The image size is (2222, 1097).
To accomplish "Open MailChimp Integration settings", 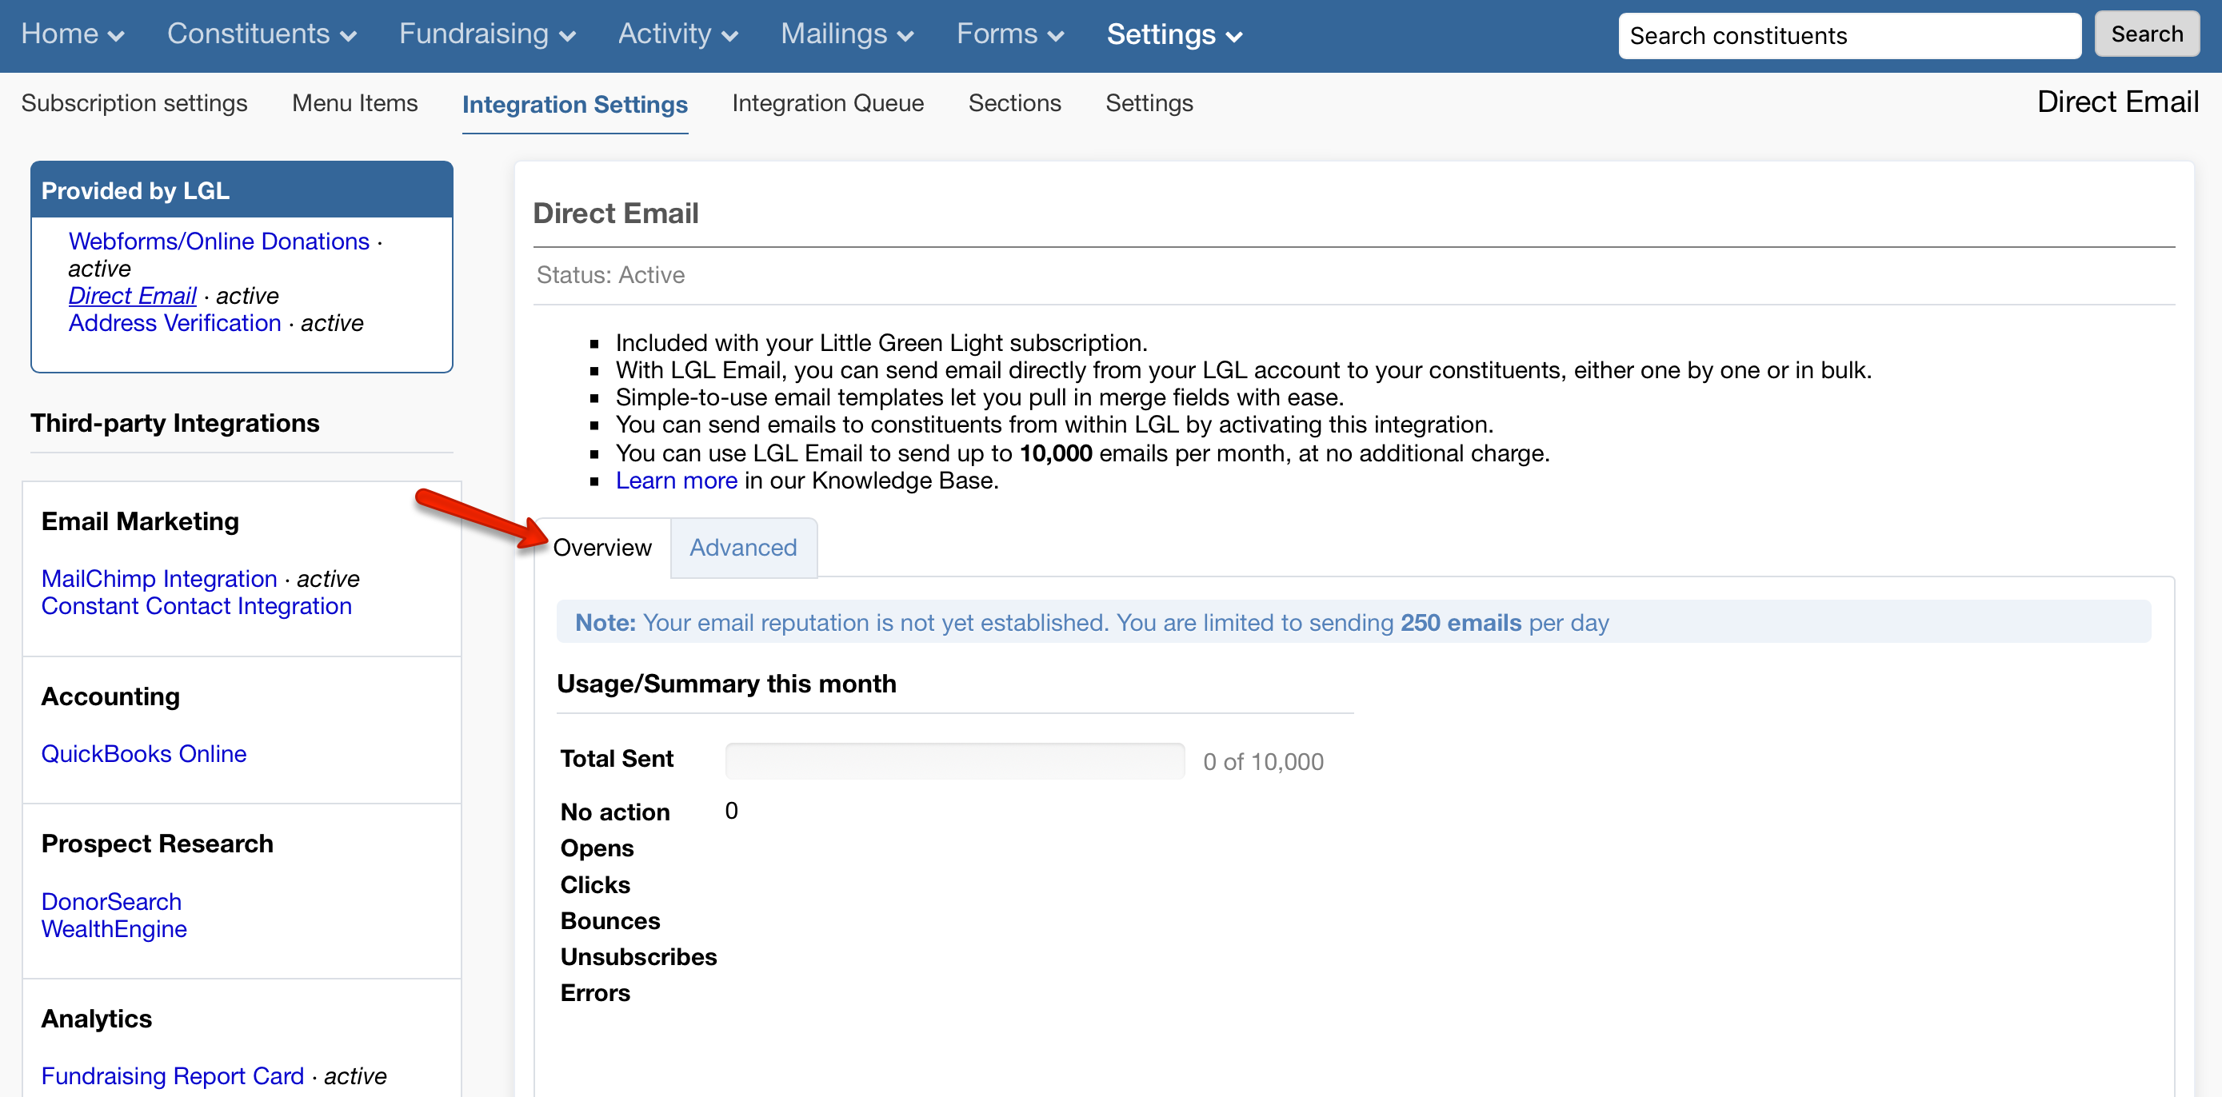I will [x=158, y=578].
